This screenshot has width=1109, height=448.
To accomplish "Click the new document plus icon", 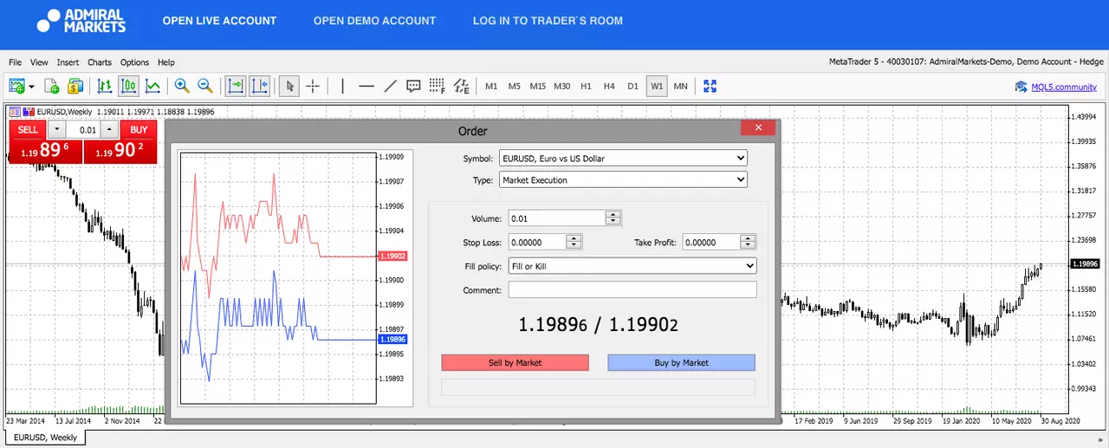I will [x=52, y=86].
